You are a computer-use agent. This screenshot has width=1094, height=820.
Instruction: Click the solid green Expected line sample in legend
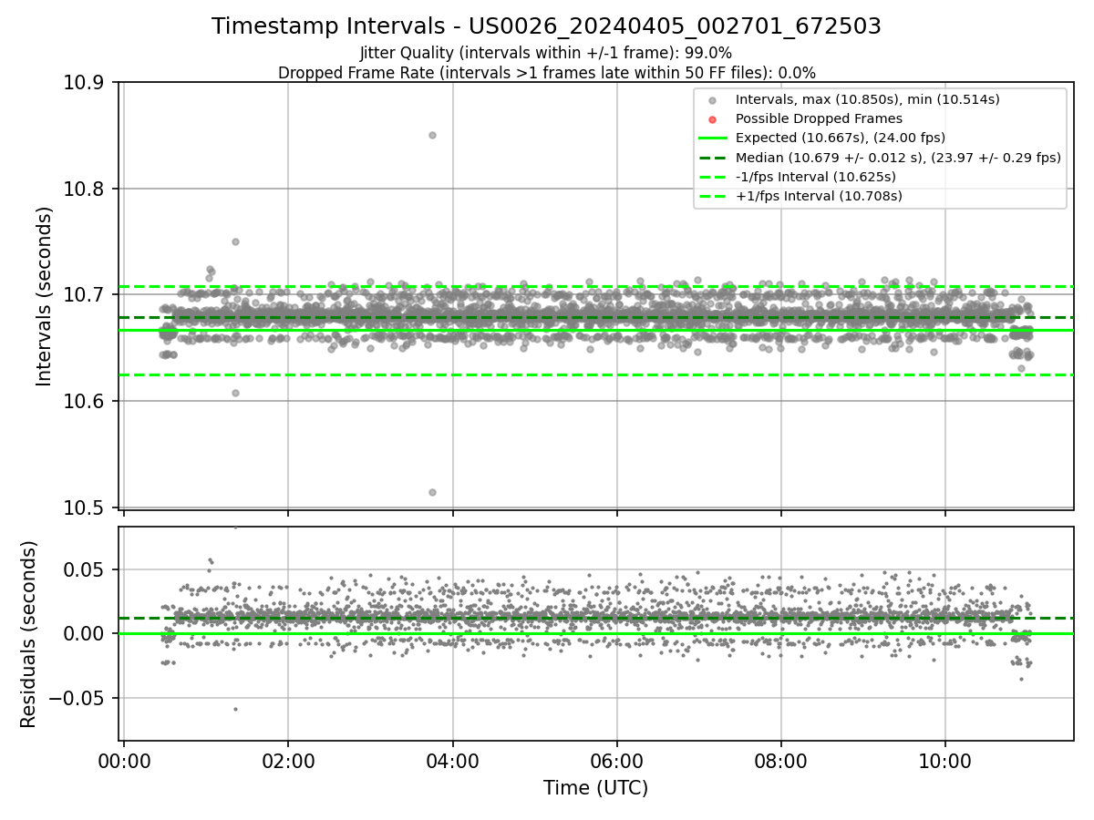(713, 138)
